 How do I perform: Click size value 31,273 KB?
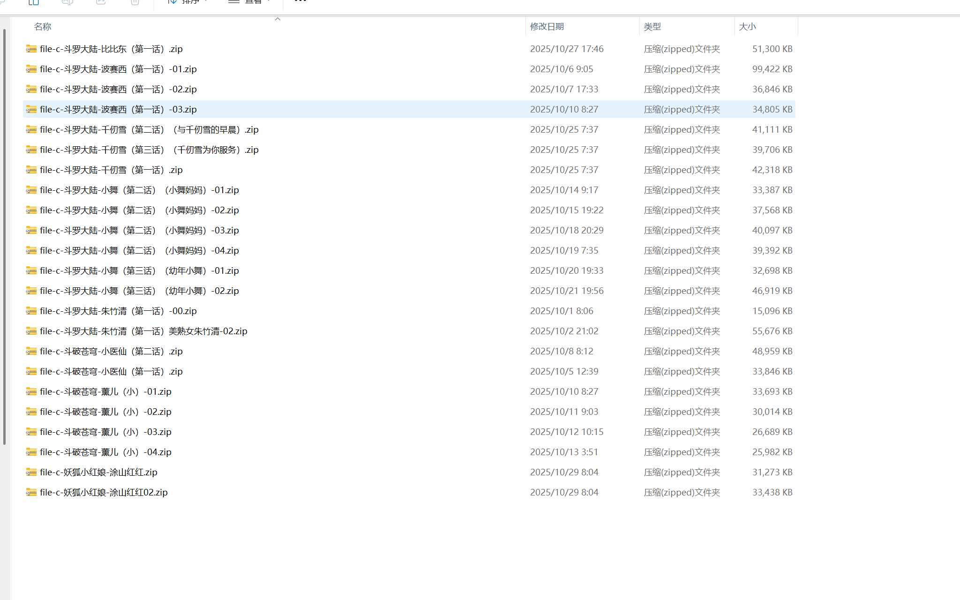[x=772, y=472]
